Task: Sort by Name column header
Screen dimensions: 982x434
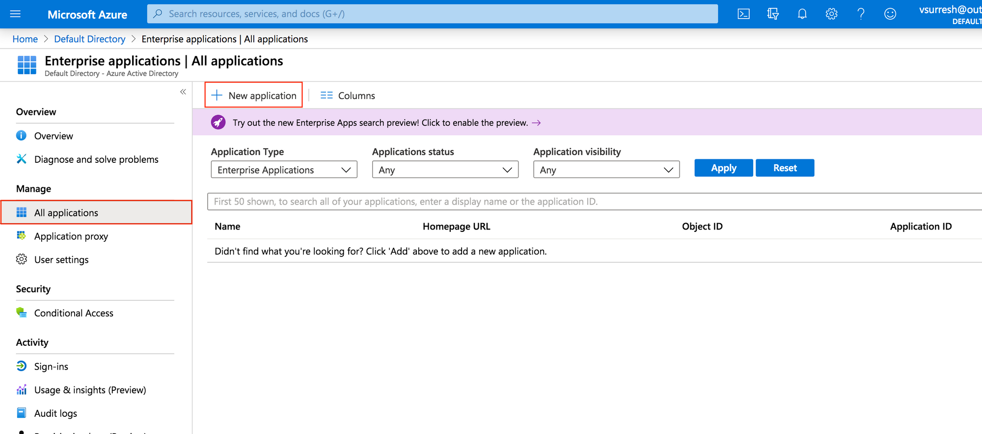Action: (x=227, y=226)
